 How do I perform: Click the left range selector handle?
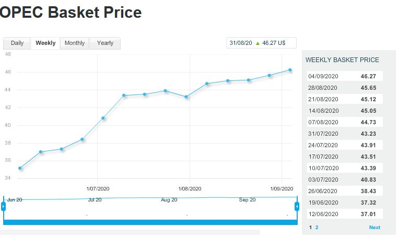coord(3,206)
